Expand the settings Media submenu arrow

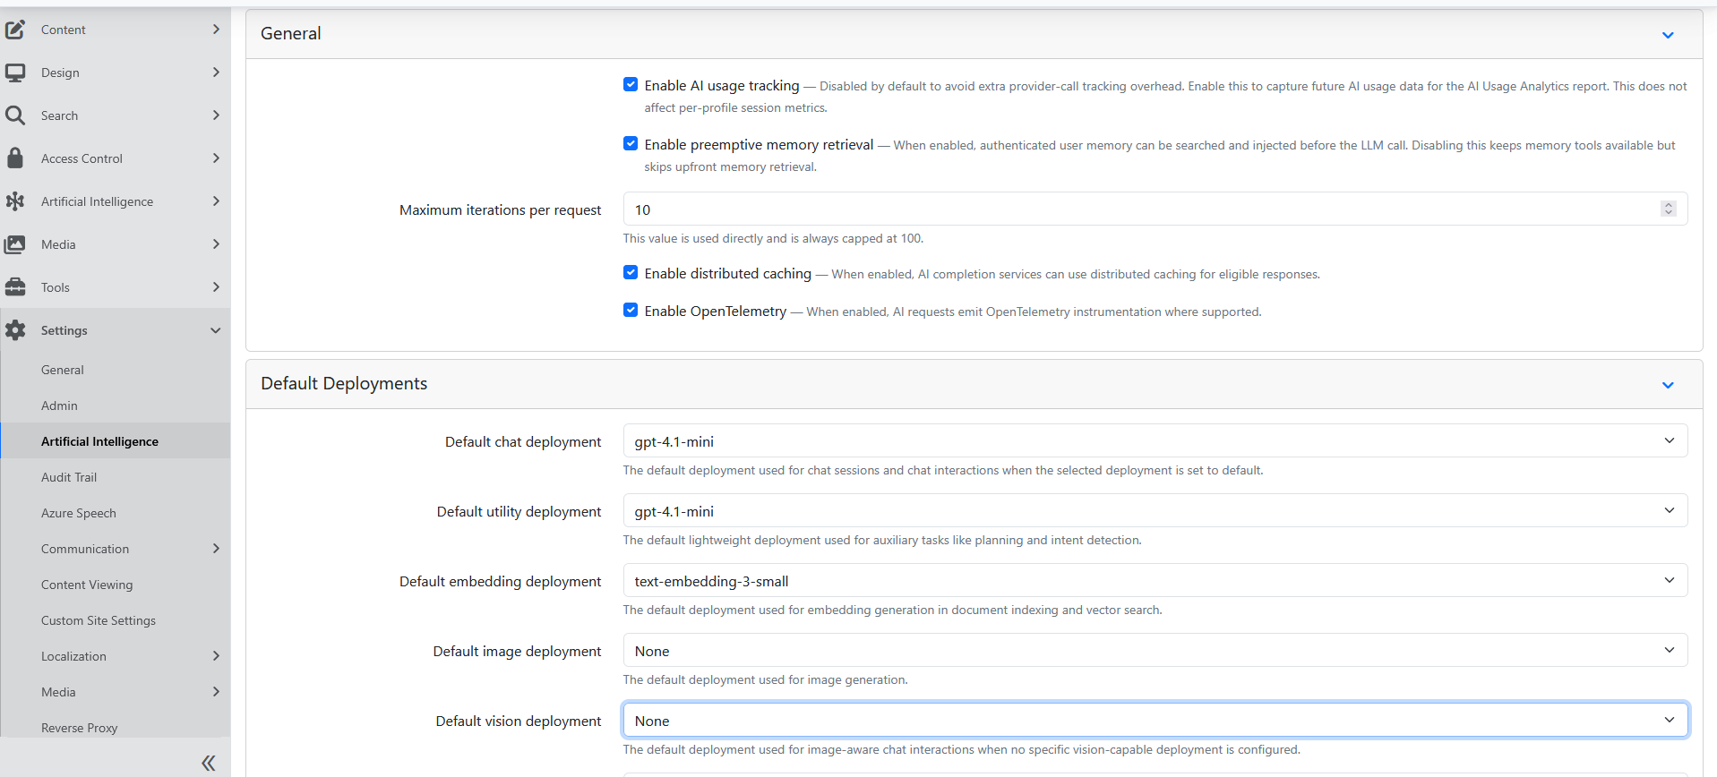point(216,692)
